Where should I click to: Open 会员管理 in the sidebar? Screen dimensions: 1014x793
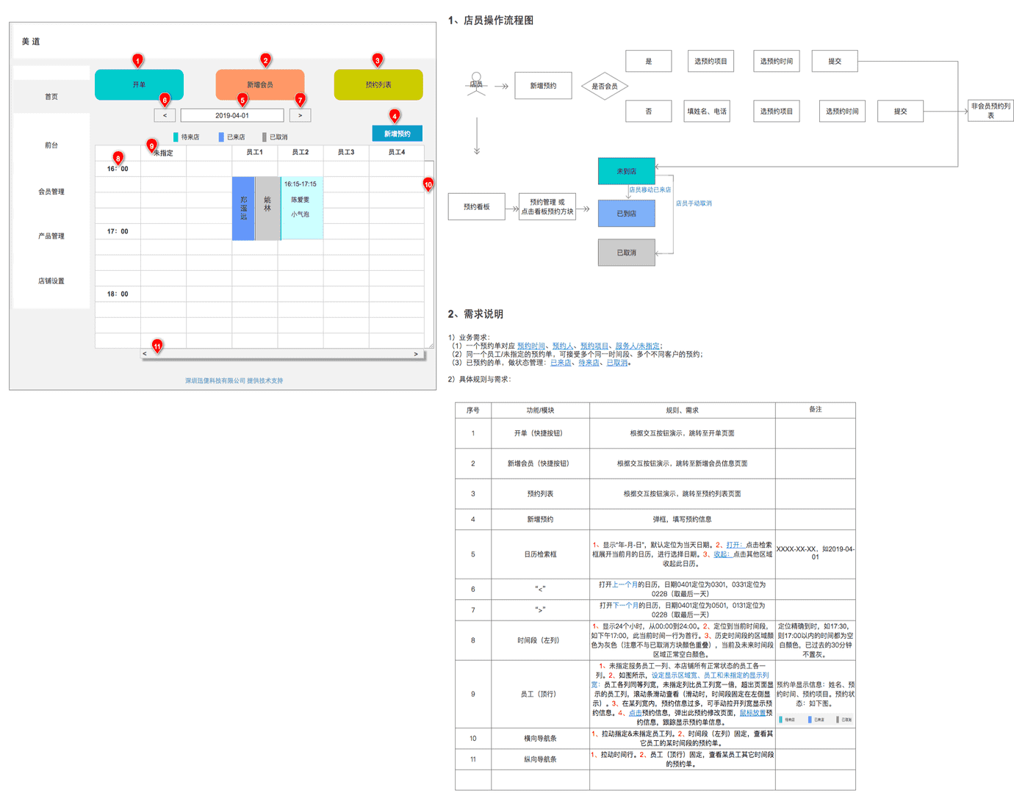pos(51,191)
